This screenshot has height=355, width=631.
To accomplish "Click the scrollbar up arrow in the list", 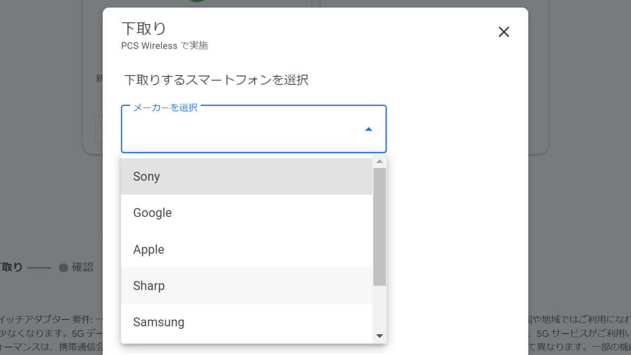I will [379, 161].
